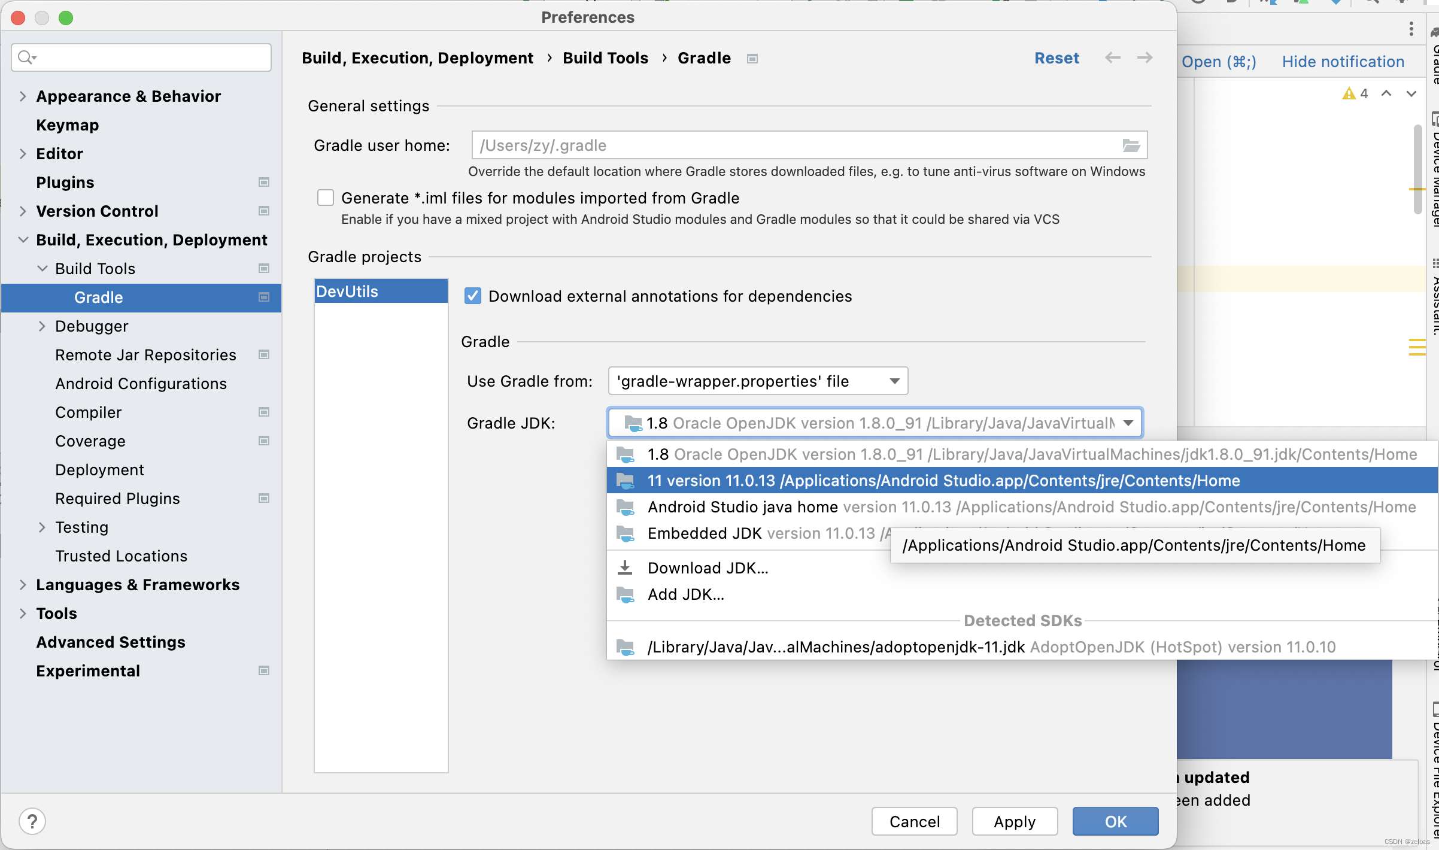Go back with the left arrow icon
Screen dimensions: 1439x850
1113,58
